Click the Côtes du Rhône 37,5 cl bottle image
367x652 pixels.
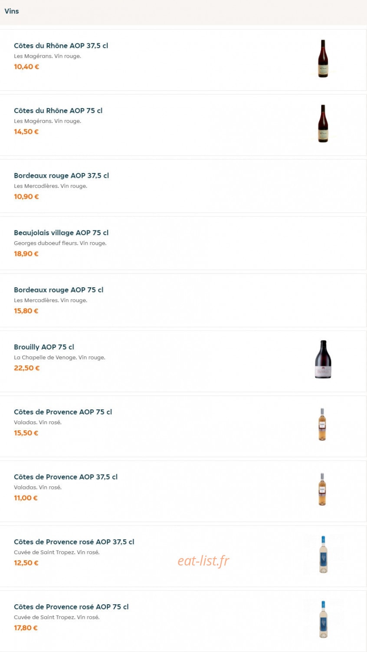click(323, 59)
